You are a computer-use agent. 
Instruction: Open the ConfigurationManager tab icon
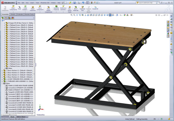tap(9, 18)
